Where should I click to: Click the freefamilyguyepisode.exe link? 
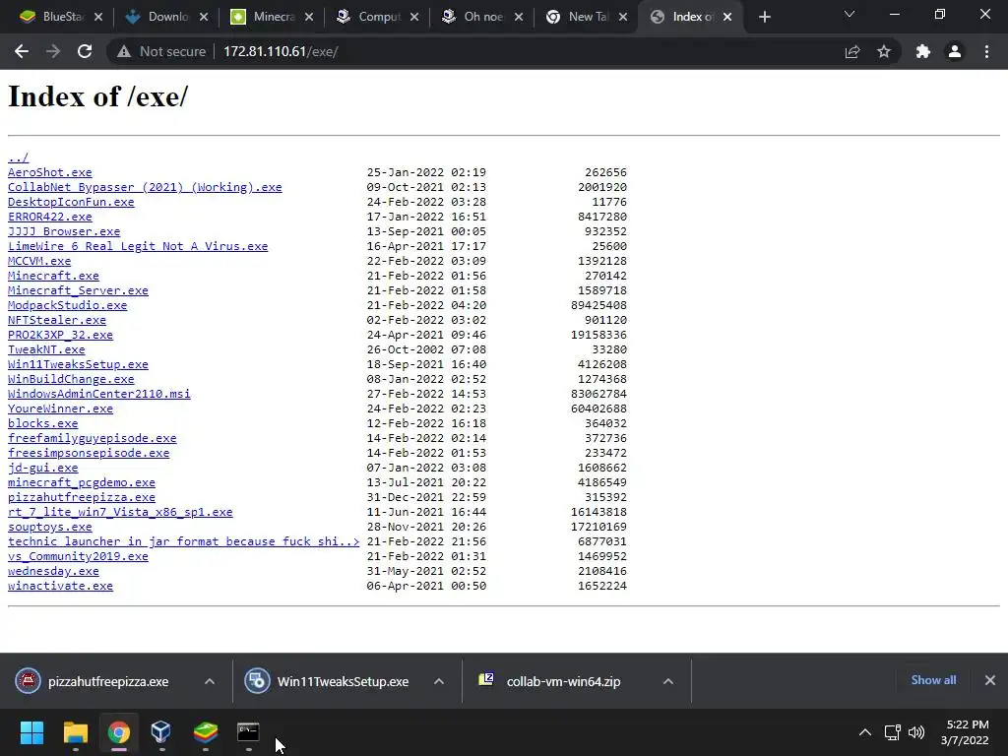pos(92,438)
